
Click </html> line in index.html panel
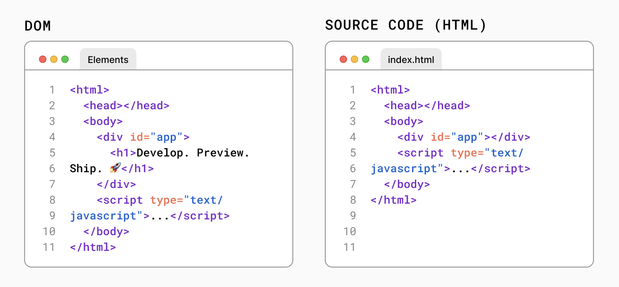pos(393,200)
